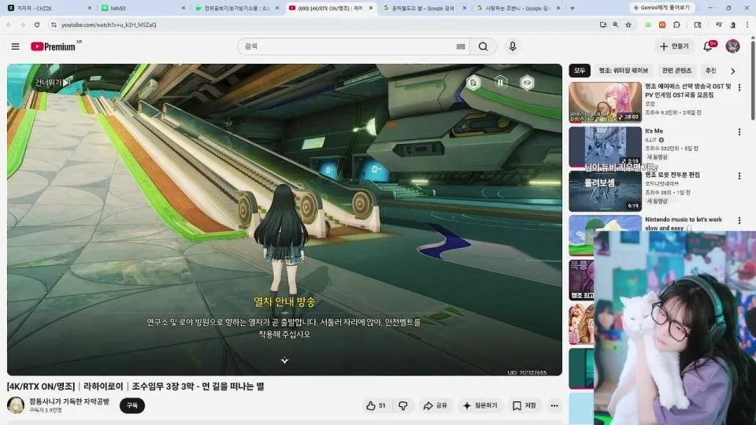
Task: Start voice search with the microphone
Action: (x=513, y=46)
